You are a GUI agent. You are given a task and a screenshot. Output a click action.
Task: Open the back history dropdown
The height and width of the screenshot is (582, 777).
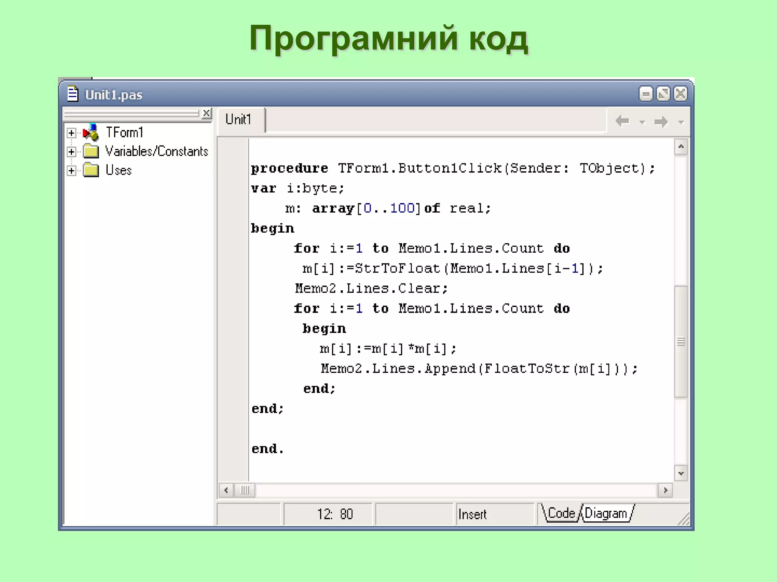642,122
